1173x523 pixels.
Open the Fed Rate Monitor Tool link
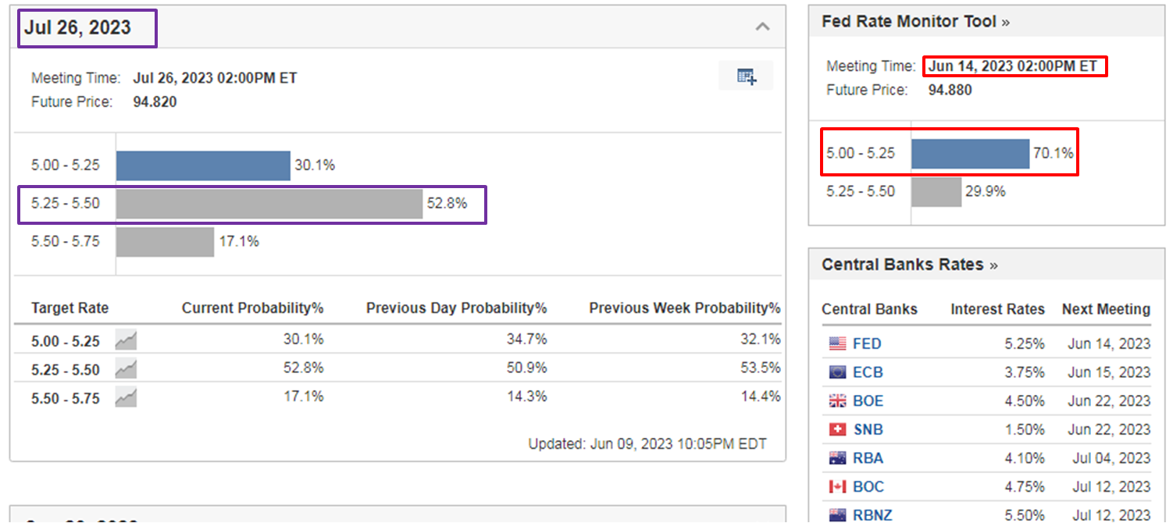click(915, 22)
